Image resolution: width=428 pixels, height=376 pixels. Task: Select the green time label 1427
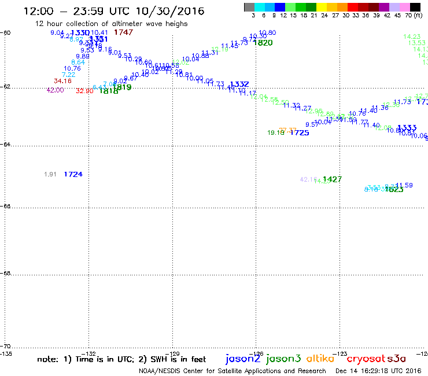point(332,179)
